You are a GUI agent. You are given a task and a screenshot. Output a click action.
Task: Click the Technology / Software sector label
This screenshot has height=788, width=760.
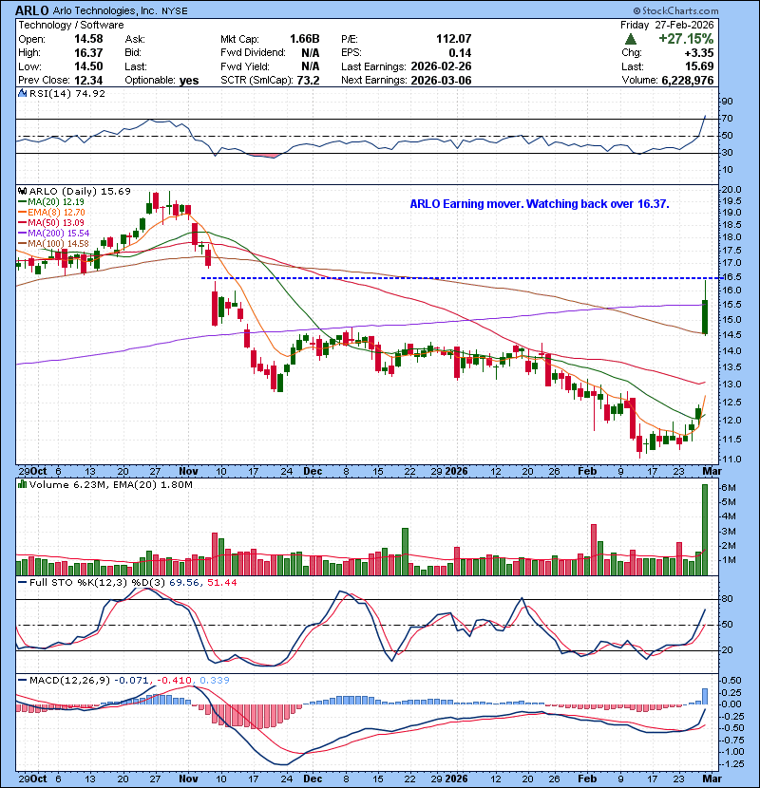[71, 25]
